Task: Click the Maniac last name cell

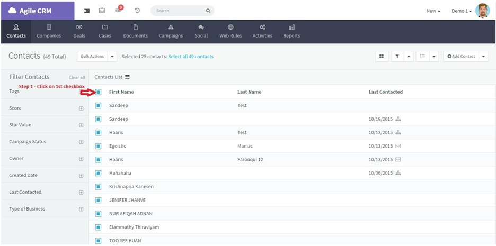Action: coord(245,146)
